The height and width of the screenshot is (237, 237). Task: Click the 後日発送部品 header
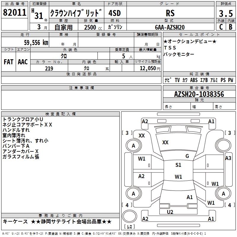81,74
